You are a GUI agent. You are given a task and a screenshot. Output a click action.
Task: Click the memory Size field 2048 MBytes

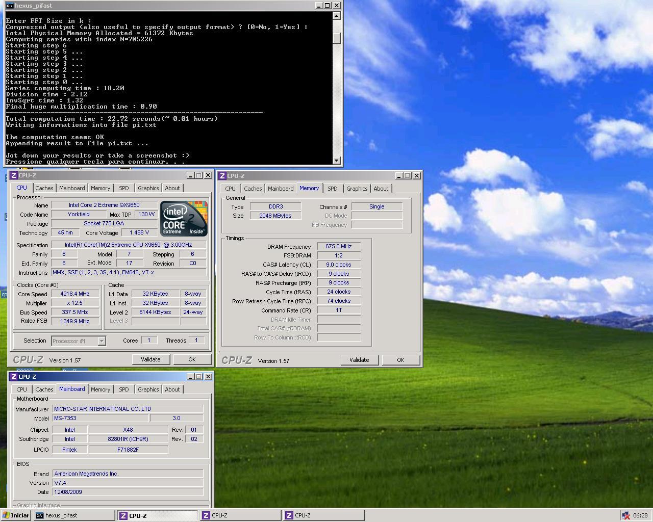[x=275, y=216]
